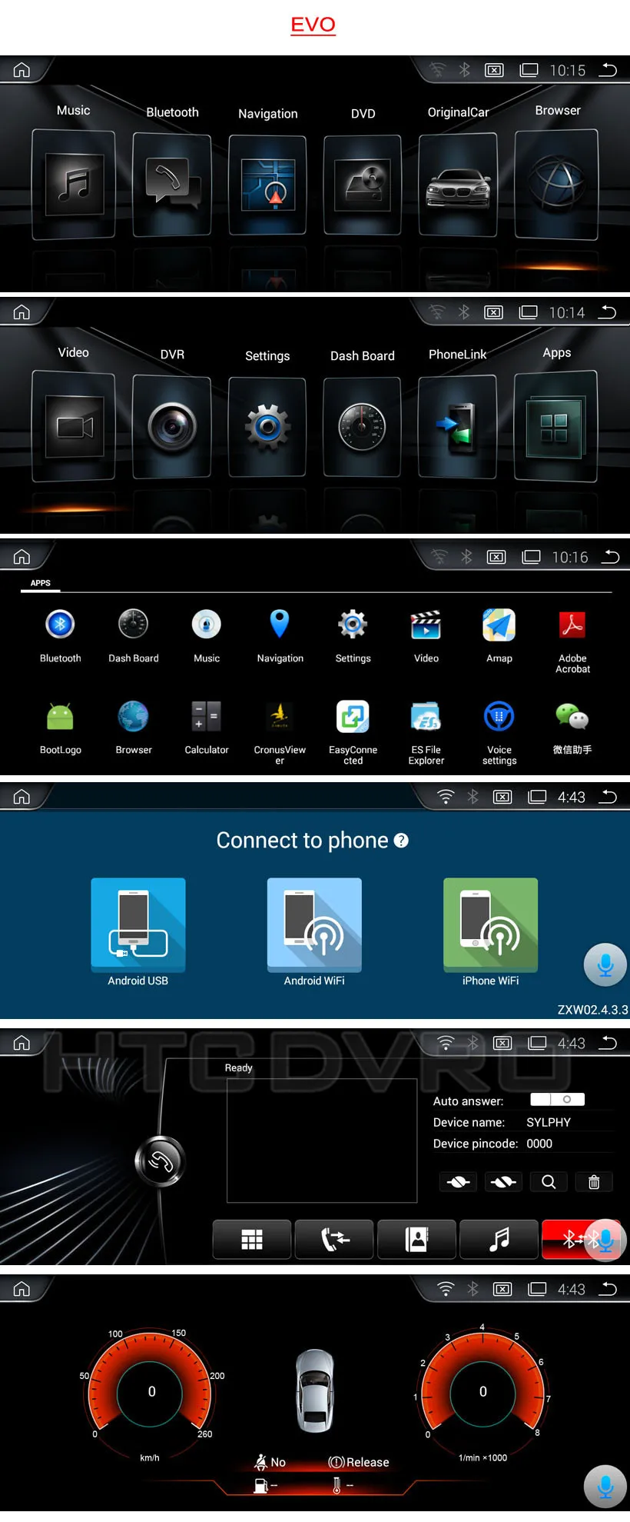Click the disconnect device button
The height and width of the screenshot is (1522, 630).
coord(504,1182)
